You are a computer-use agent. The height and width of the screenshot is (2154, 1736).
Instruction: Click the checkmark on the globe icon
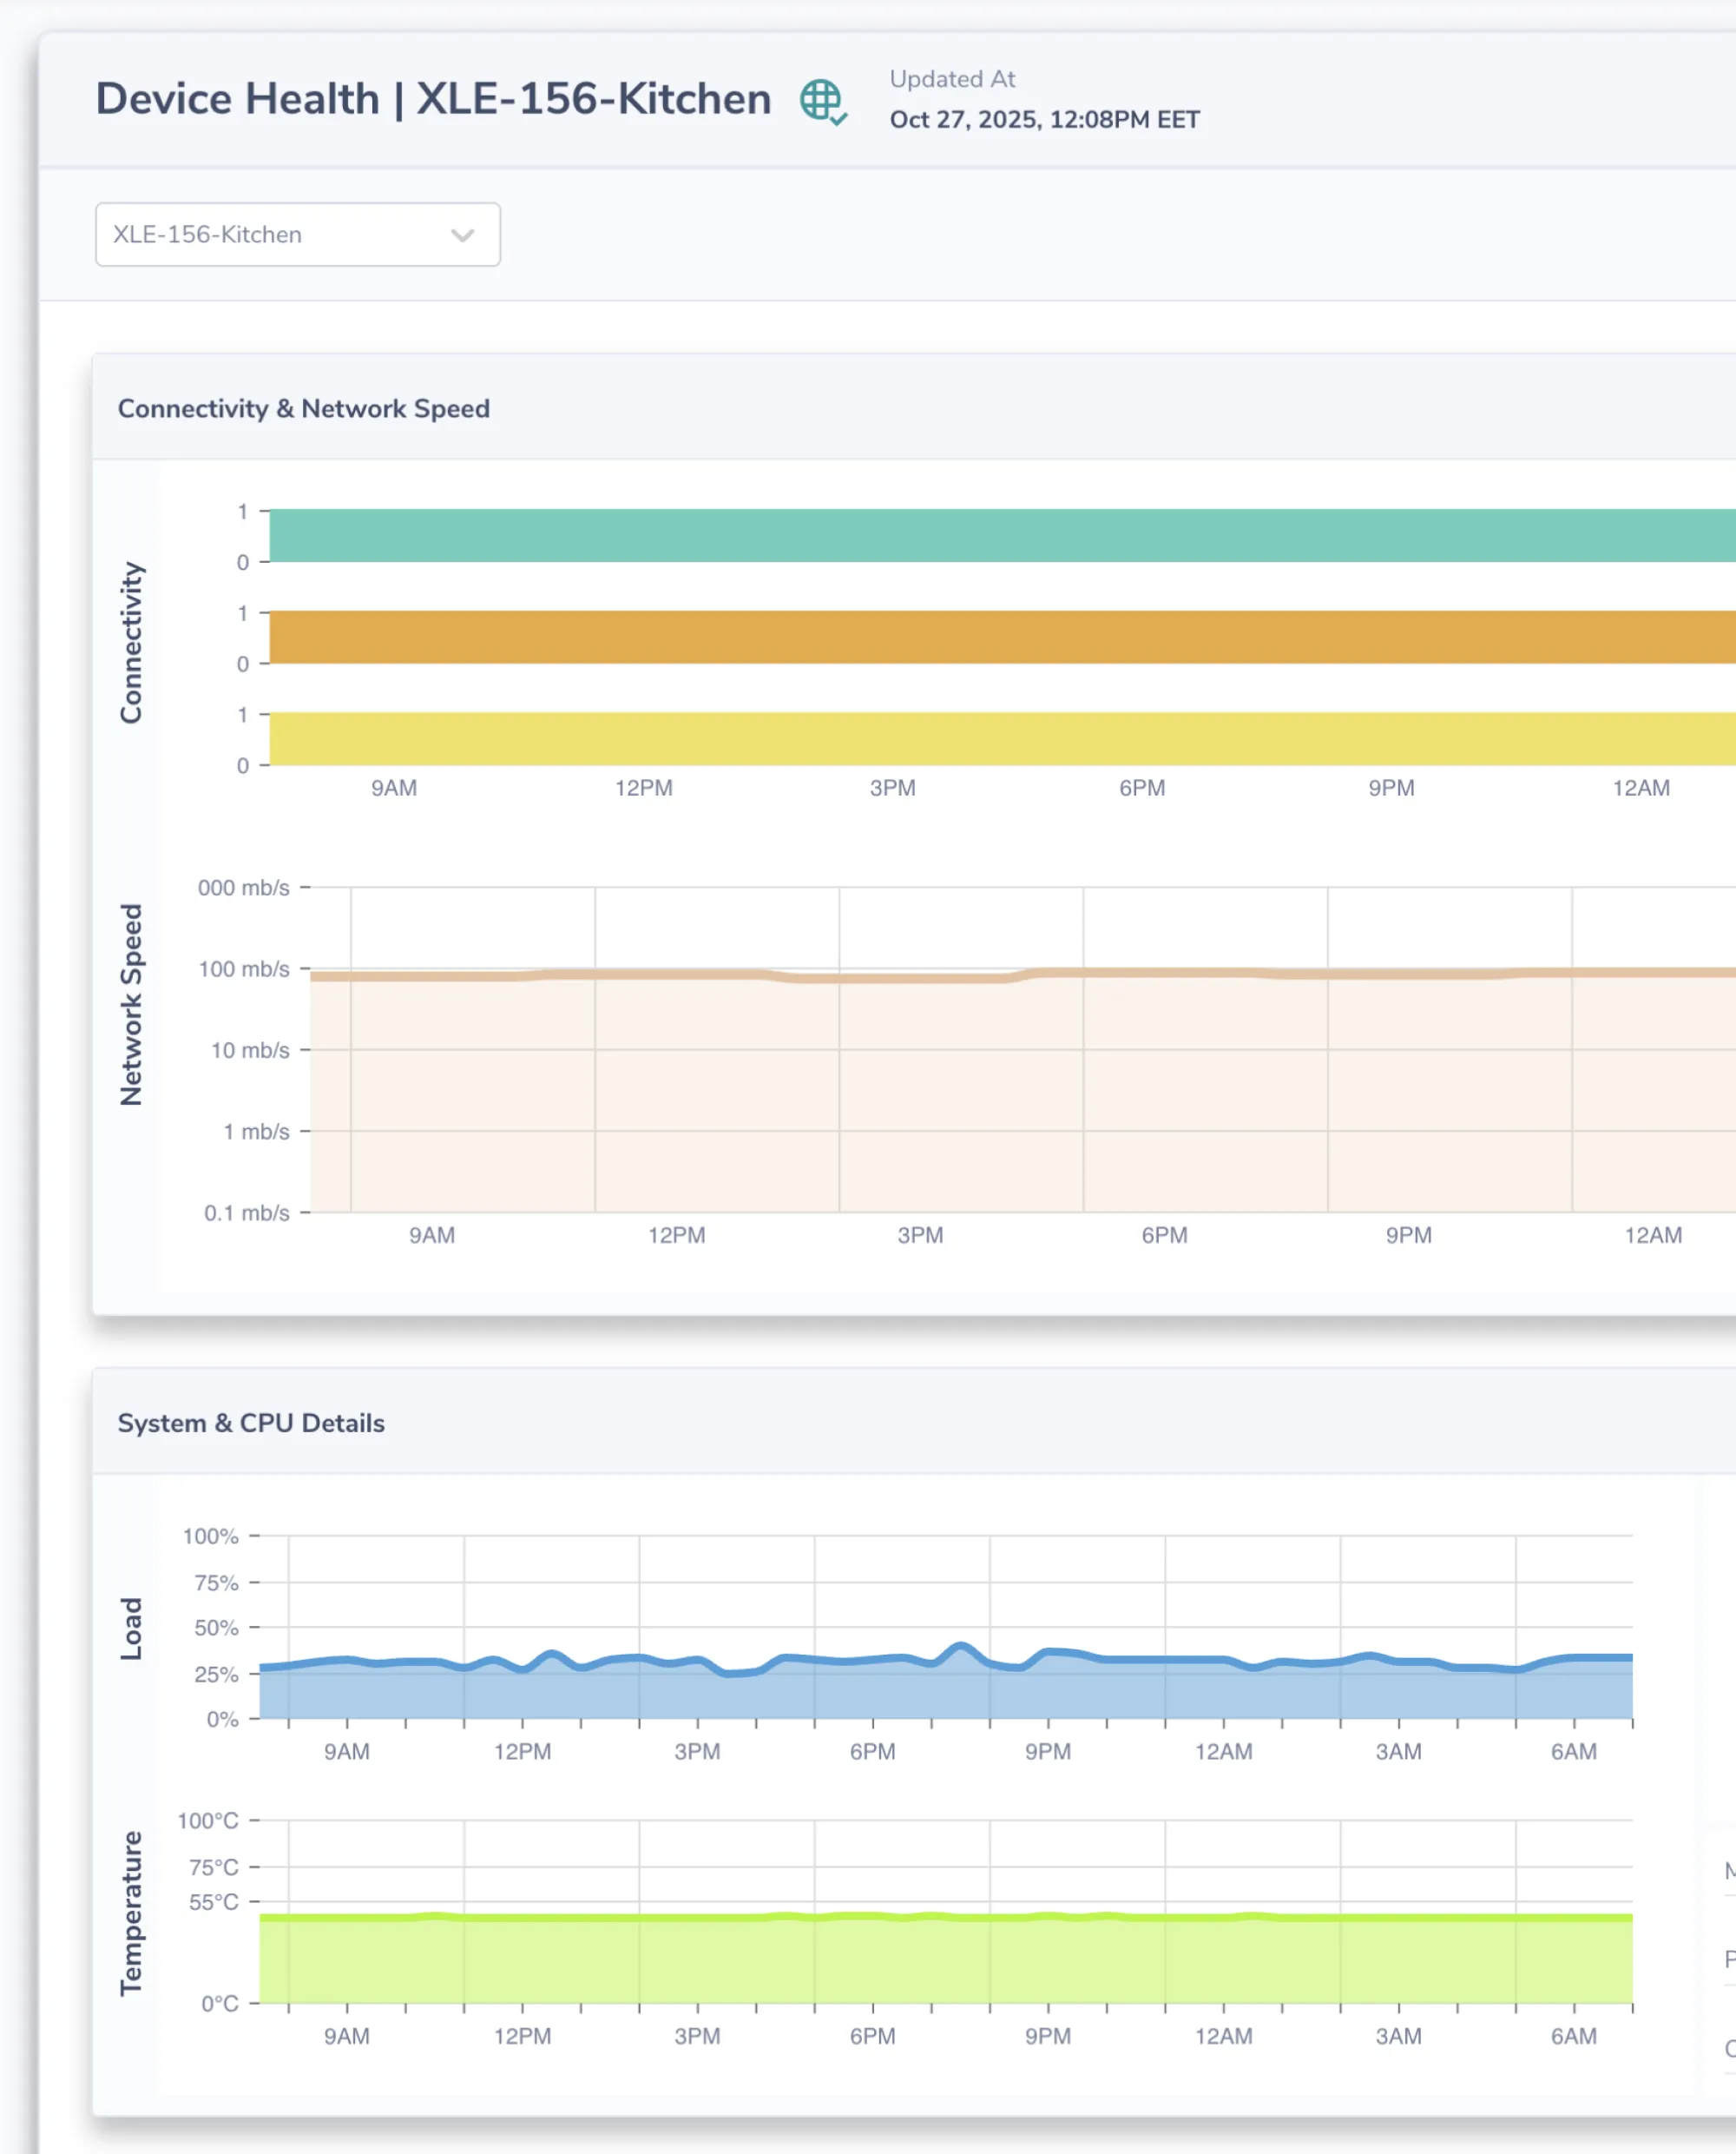838,116
